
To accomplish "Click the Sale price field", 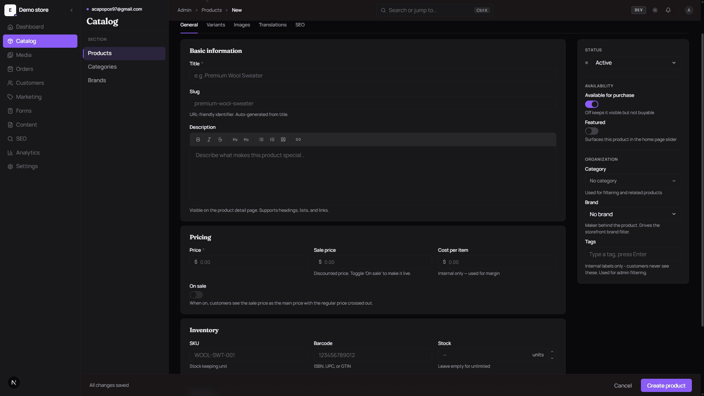I will tap(373, 262).
